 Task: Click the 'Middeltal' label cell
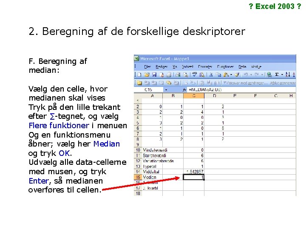pos(152,172)
